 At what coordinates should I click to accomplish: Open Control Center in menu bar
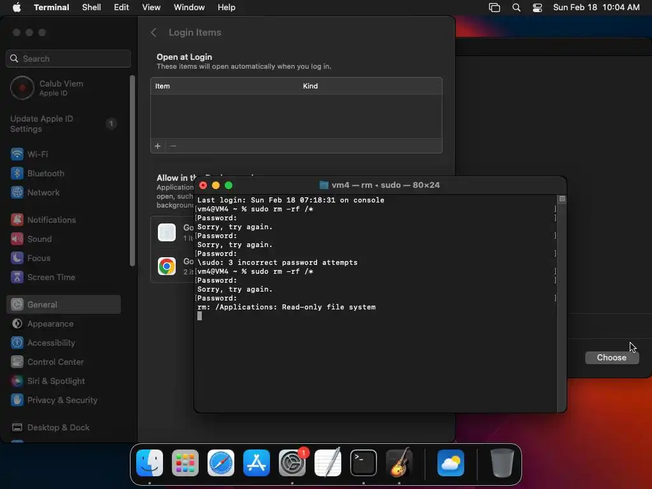pyautogui.click(x=537, y=8)
